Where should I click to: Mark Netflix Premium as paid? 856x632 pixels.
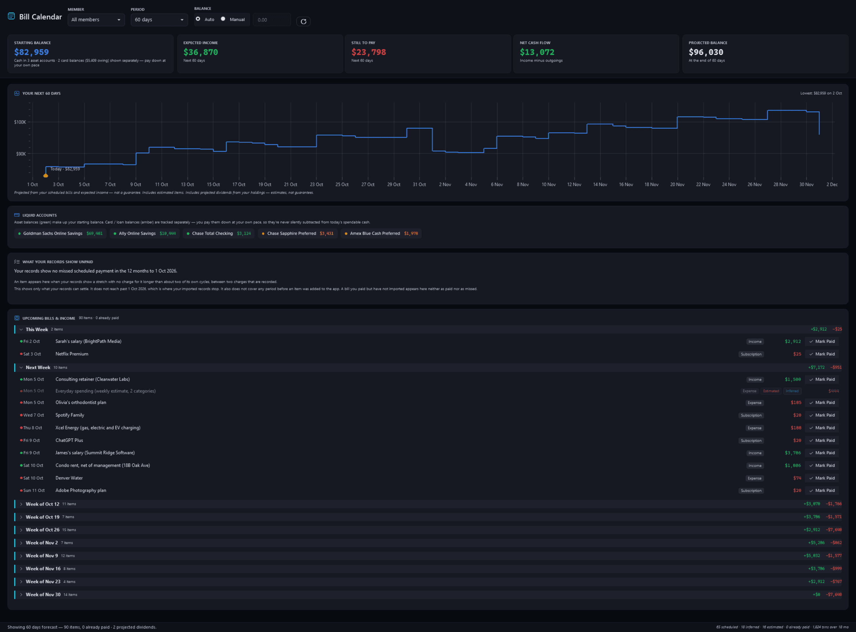(821, 354)
